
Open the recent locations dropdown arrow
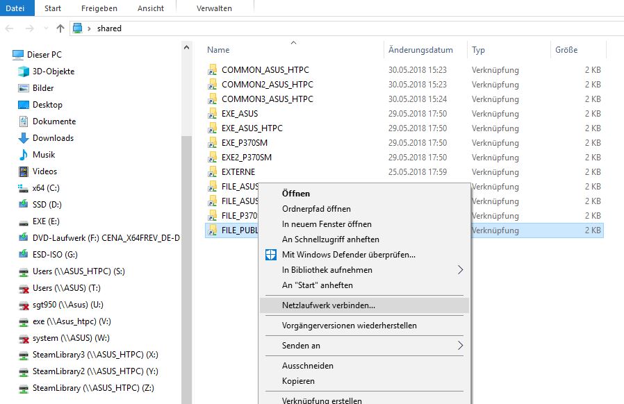[46, 28]
